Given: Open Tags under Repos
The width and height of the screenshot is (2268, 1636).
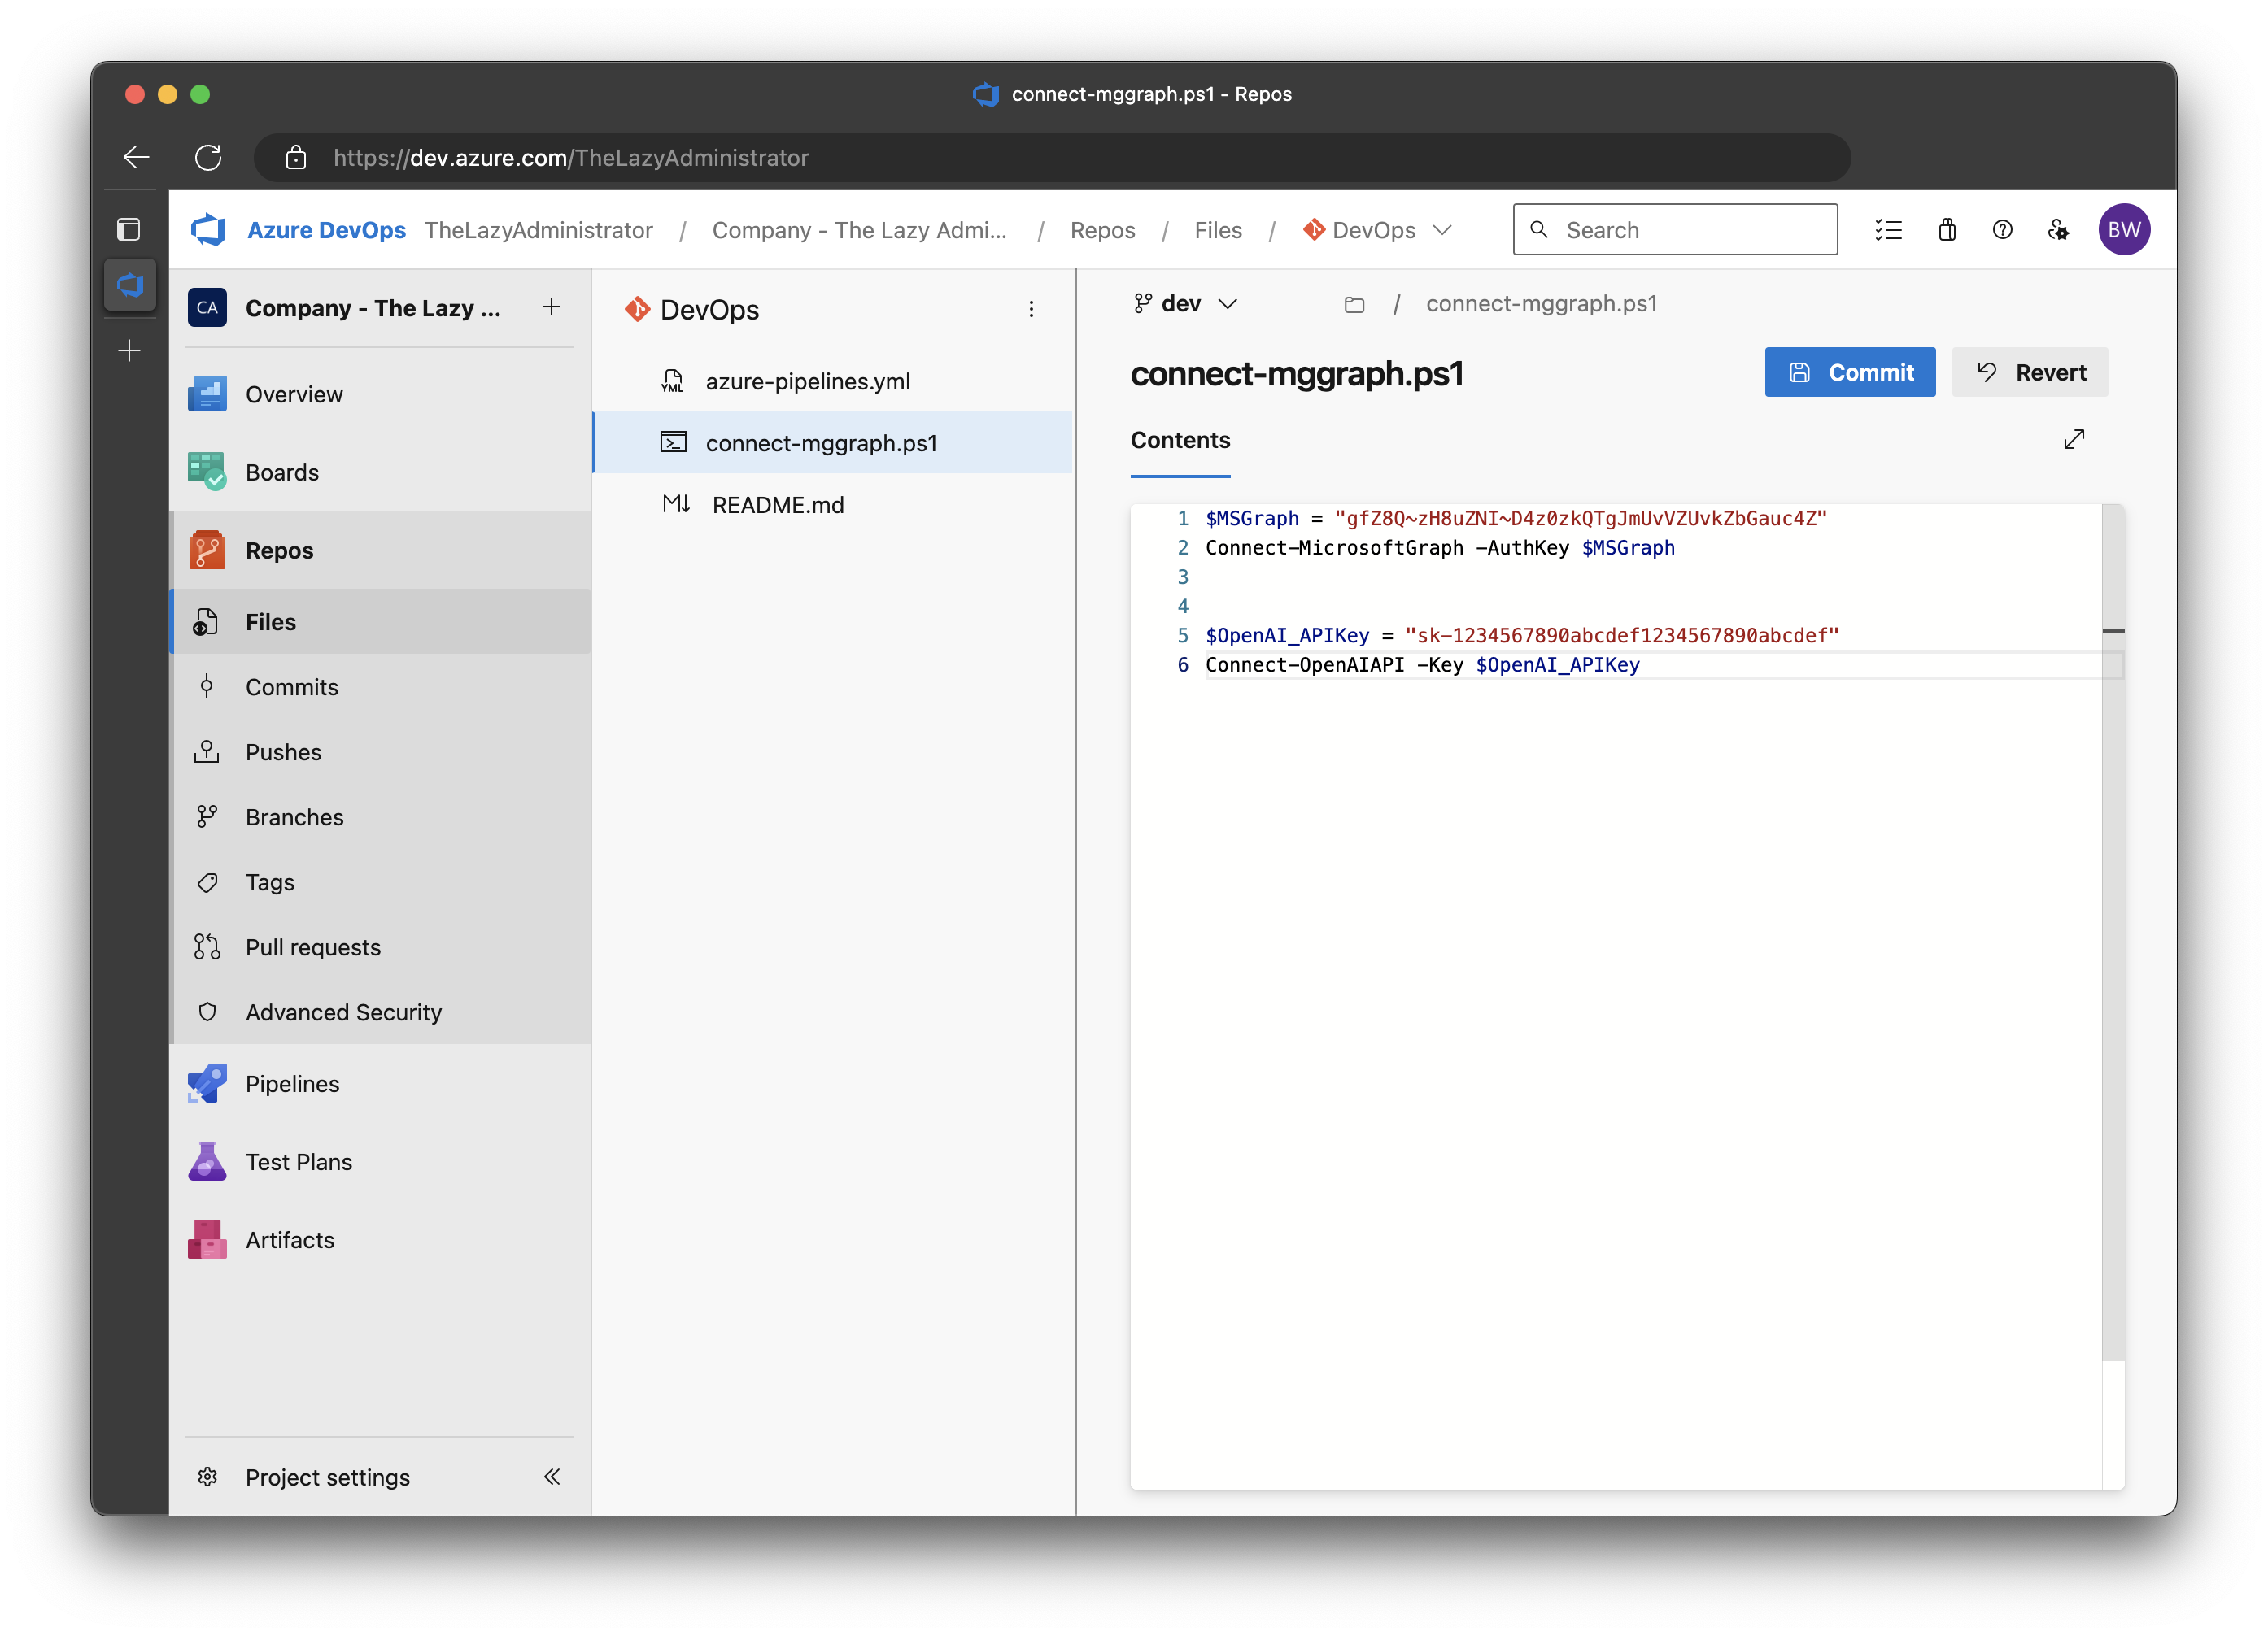Looking at the screenshot, I should click(380, 881).
